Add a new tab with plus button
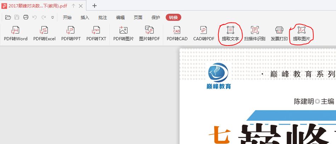This screenshot has width=336, height=144. coord(94,6)
